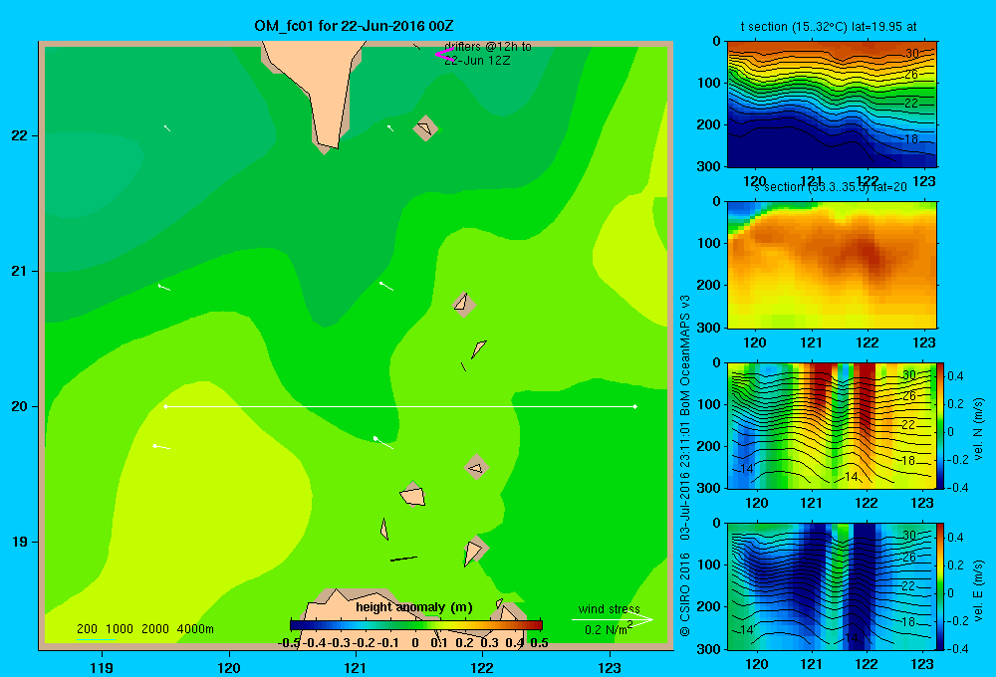
Task: Click longitude 122 on main map axis
Action: (483, 667)
